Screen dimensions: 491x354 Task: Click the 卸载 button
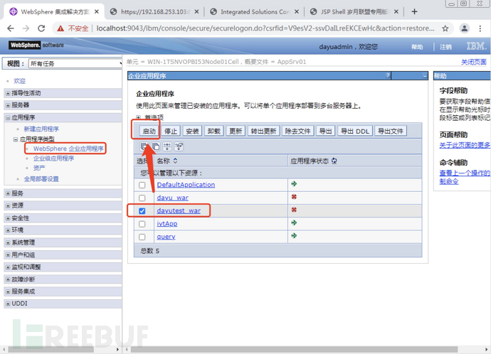click(214, 131)
